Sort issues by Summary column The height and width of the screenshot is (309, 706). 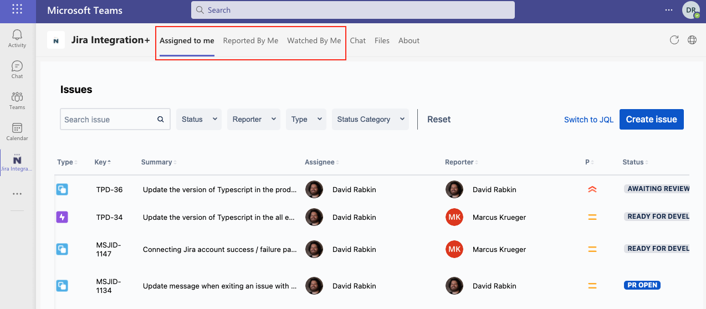(158, 162)
